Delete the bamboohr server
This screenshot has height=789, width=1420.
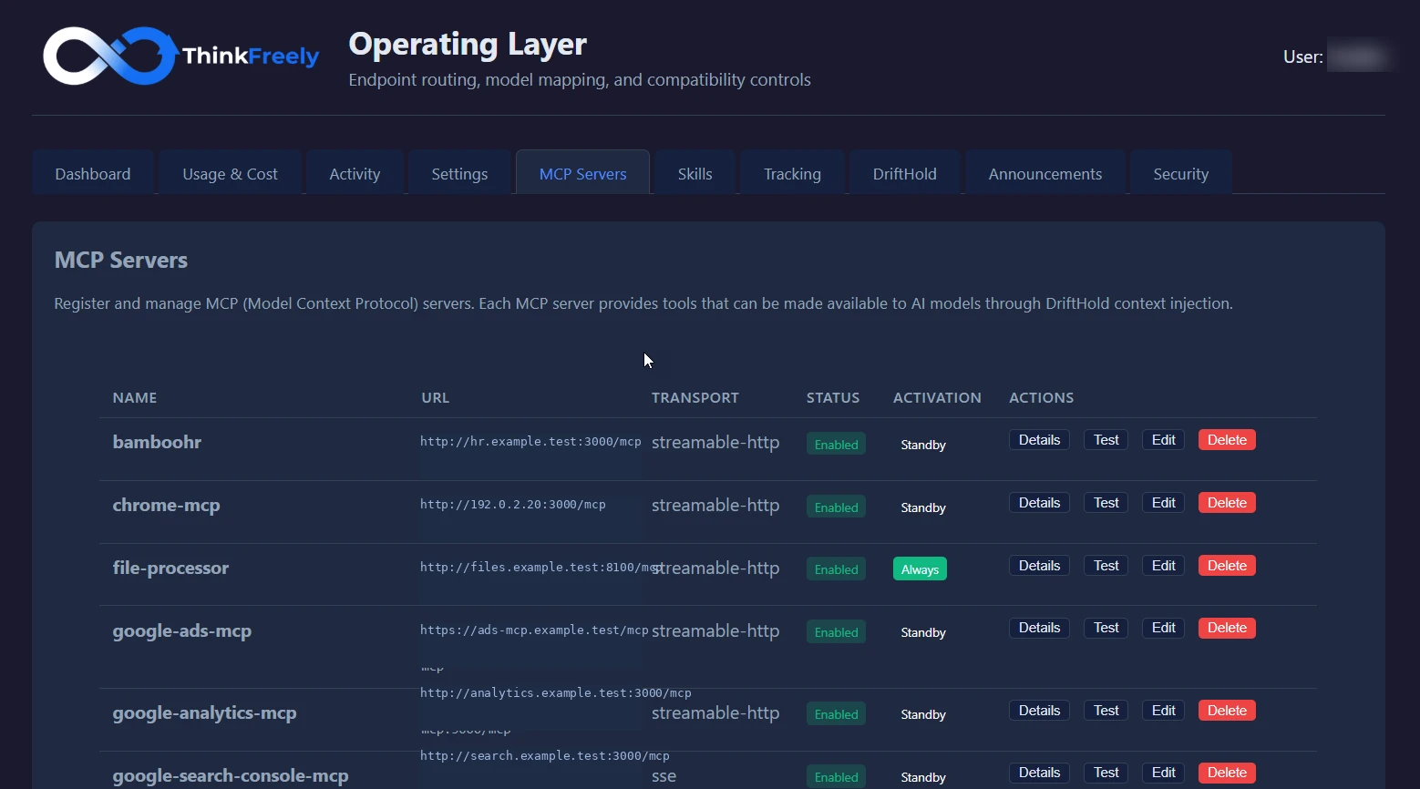1227,440
